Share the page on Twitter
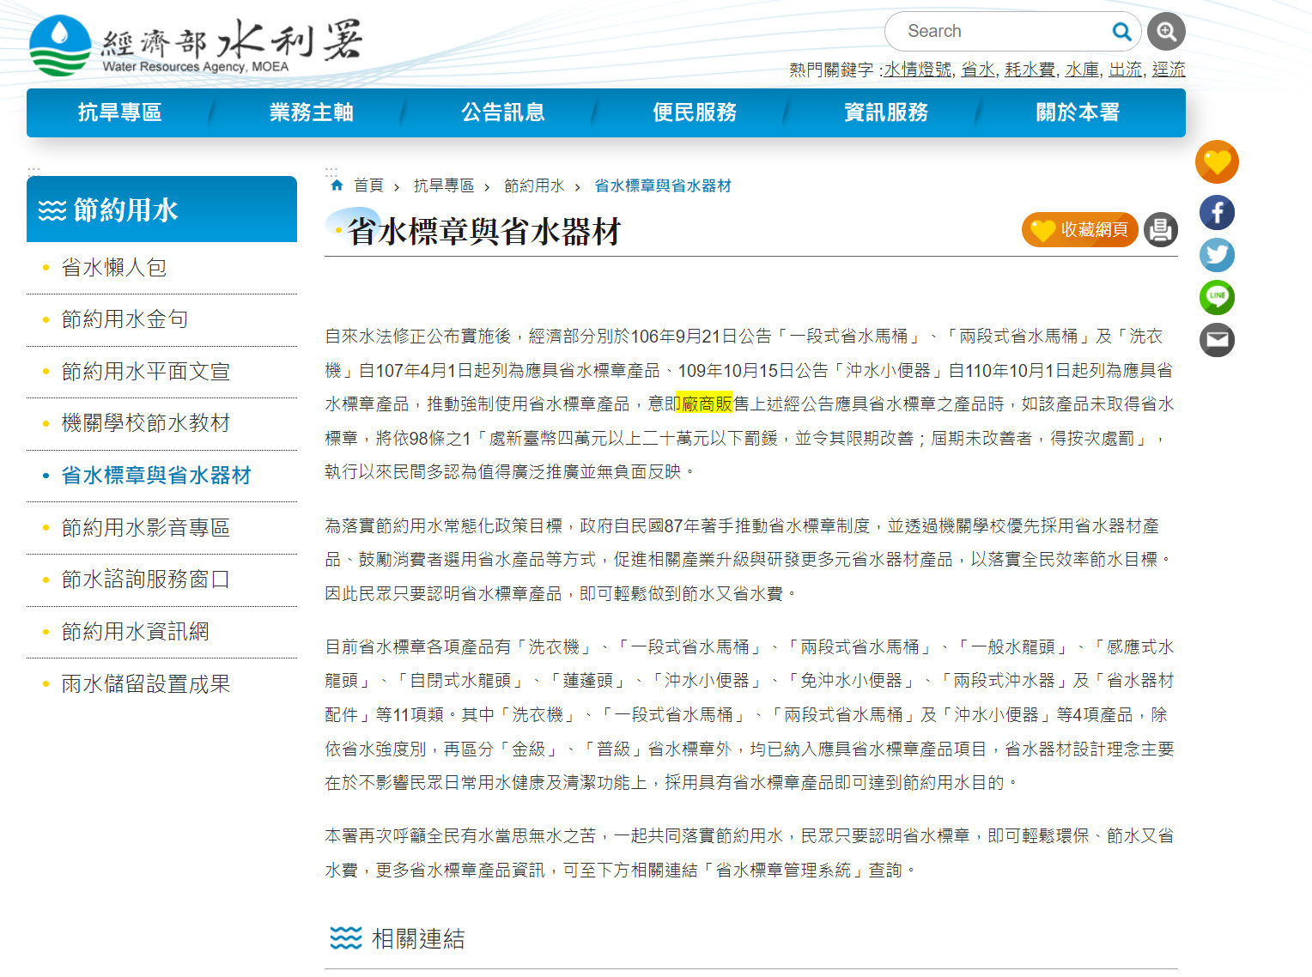1312x977 pixels. tap(1217, 255)
